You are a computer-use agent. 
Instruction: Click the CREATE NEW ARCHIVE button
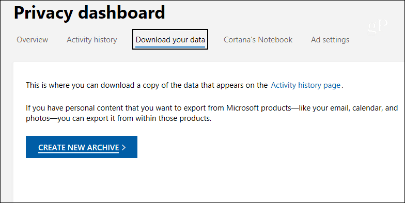[x=82, y=147]
